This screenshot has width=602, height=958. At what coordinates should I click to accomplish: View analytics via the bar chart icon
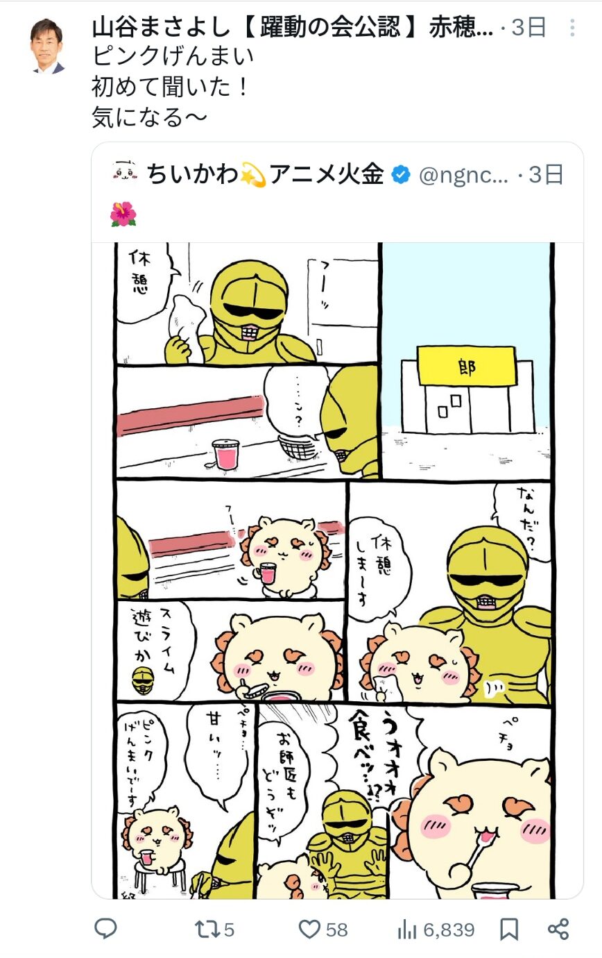click(408, 929)
